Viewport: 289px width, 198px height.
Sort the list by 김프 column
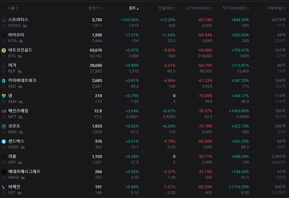point(134,8)
